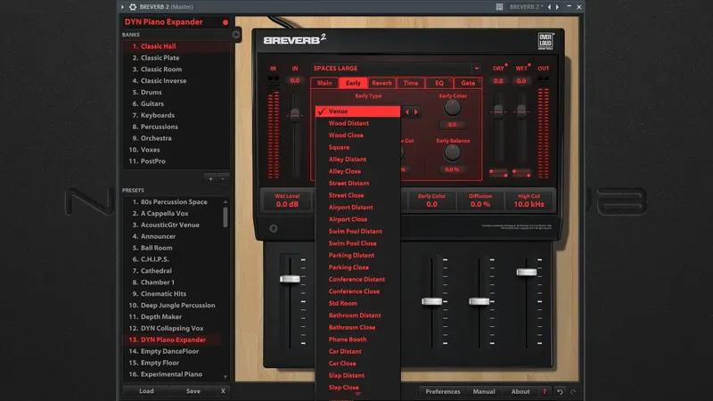Choose Venue from early type list

(x=358, y=110)
